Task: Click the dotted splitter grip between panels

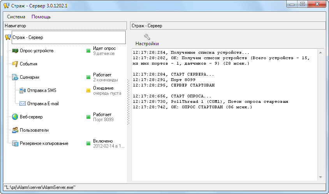Action: [x=128, y=102]
